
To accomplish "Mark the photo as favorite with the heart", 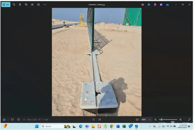I will pos(12,119).
